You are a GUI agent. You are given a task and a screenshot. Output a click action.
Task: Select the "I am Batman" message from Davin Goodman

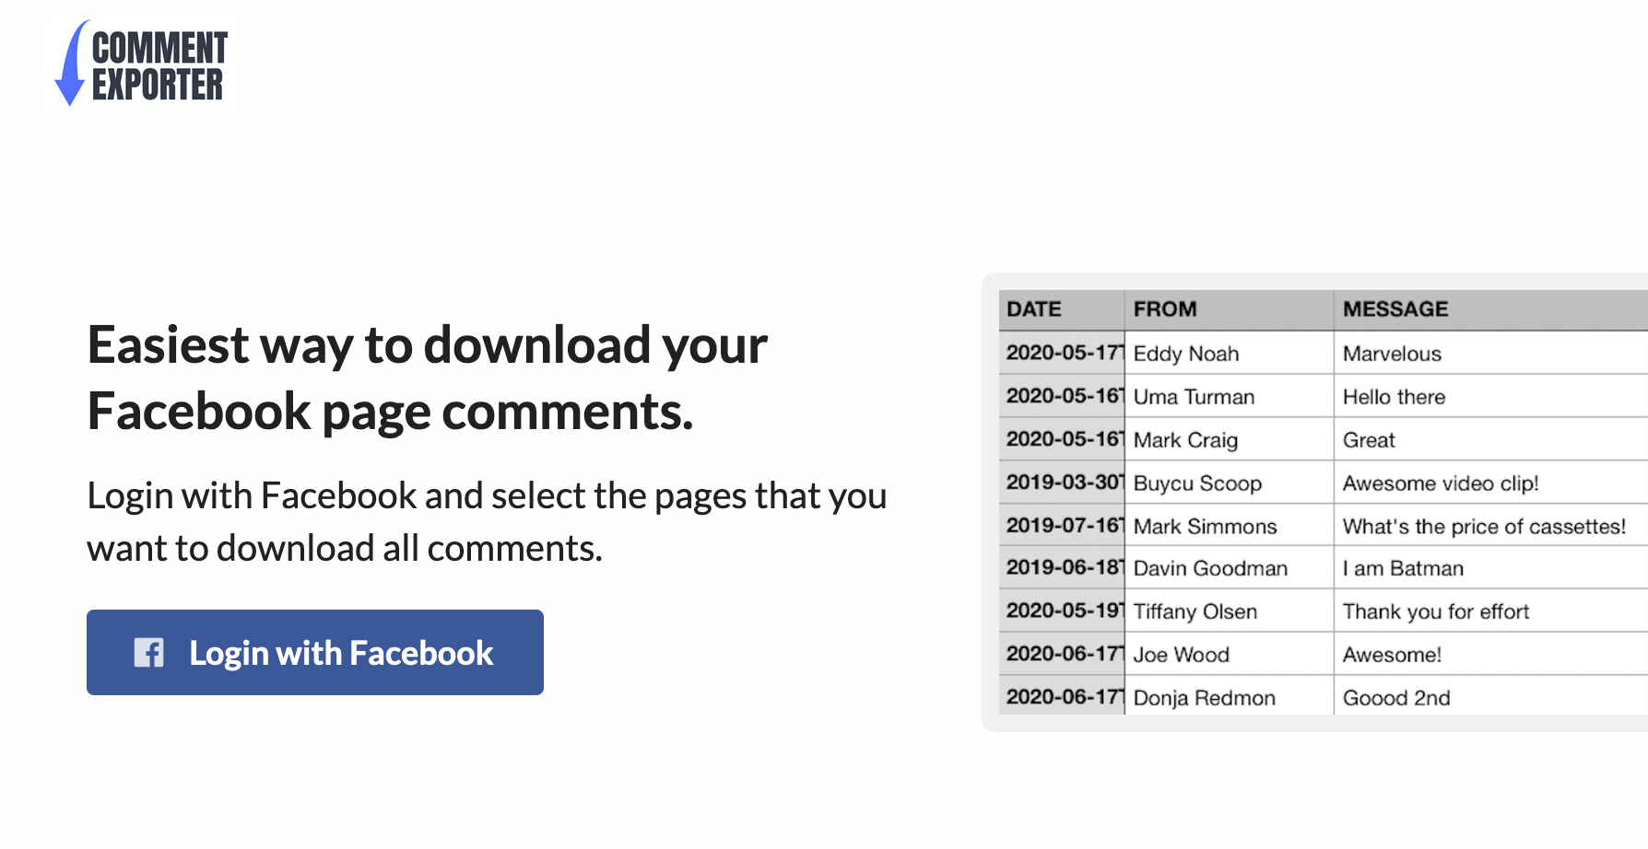coord(1402,568)
